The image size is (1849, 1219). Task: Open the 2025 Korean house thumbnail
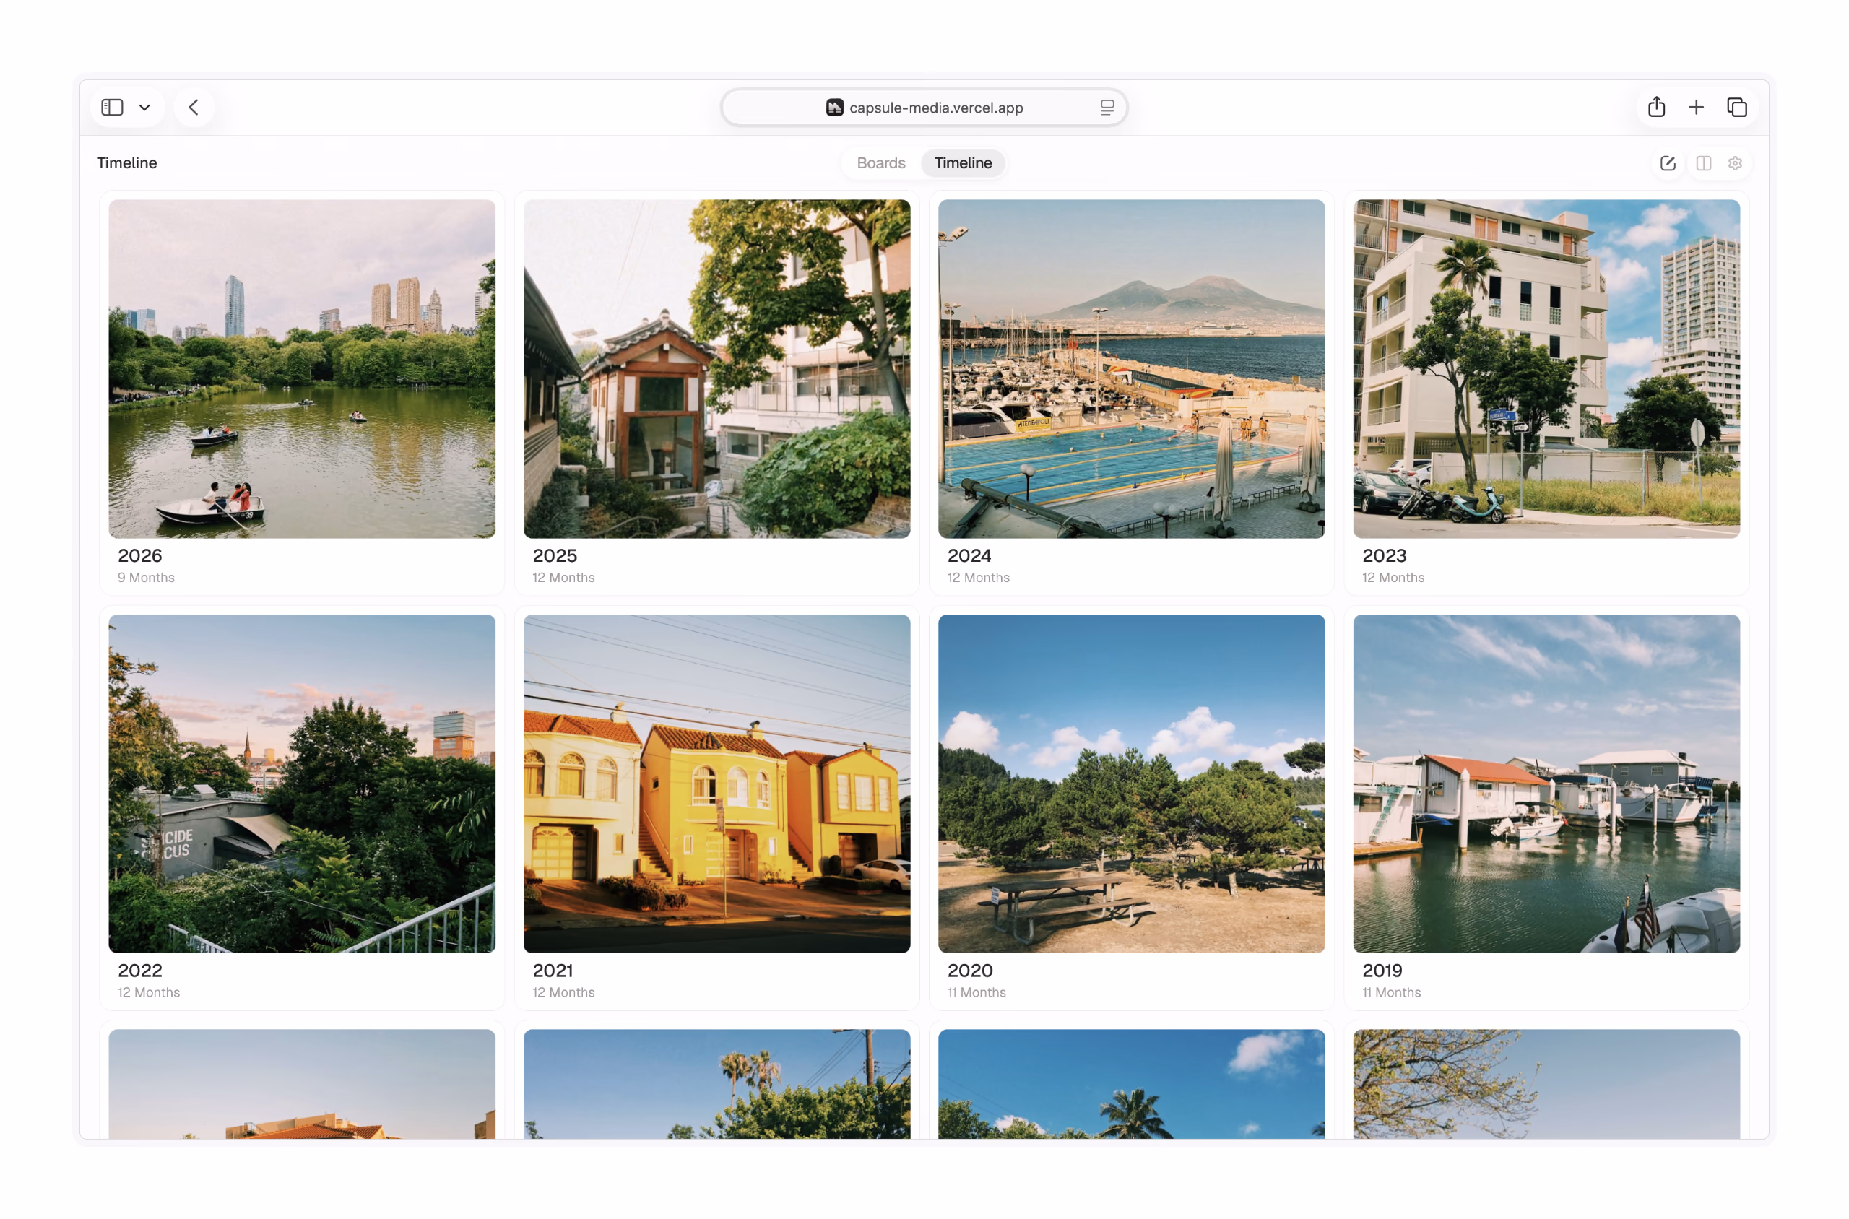[x=716, y=368]
